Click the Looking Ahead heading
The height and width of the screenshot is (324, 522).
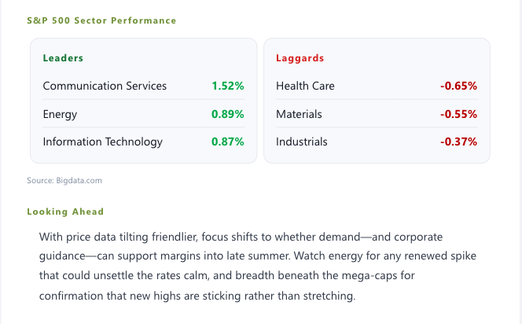click(x=65, y=212)
